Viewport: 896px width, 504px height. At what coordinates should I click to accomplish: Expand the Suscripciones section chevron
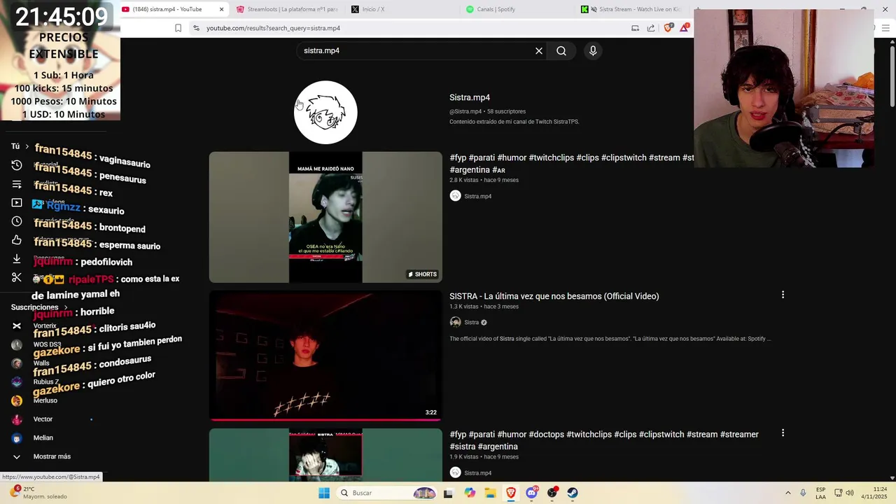tap(66, 307)
